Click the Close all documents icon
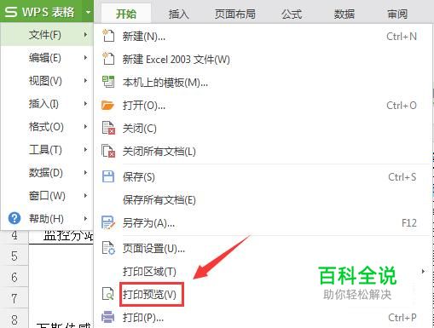The image size is (434, 328). click(x=108, y=151)
